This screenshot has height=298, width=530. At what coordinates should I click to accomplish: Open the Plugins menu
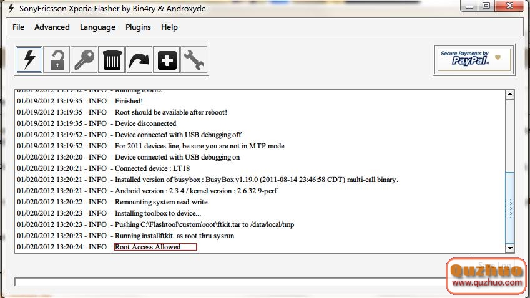pos(138,27)
